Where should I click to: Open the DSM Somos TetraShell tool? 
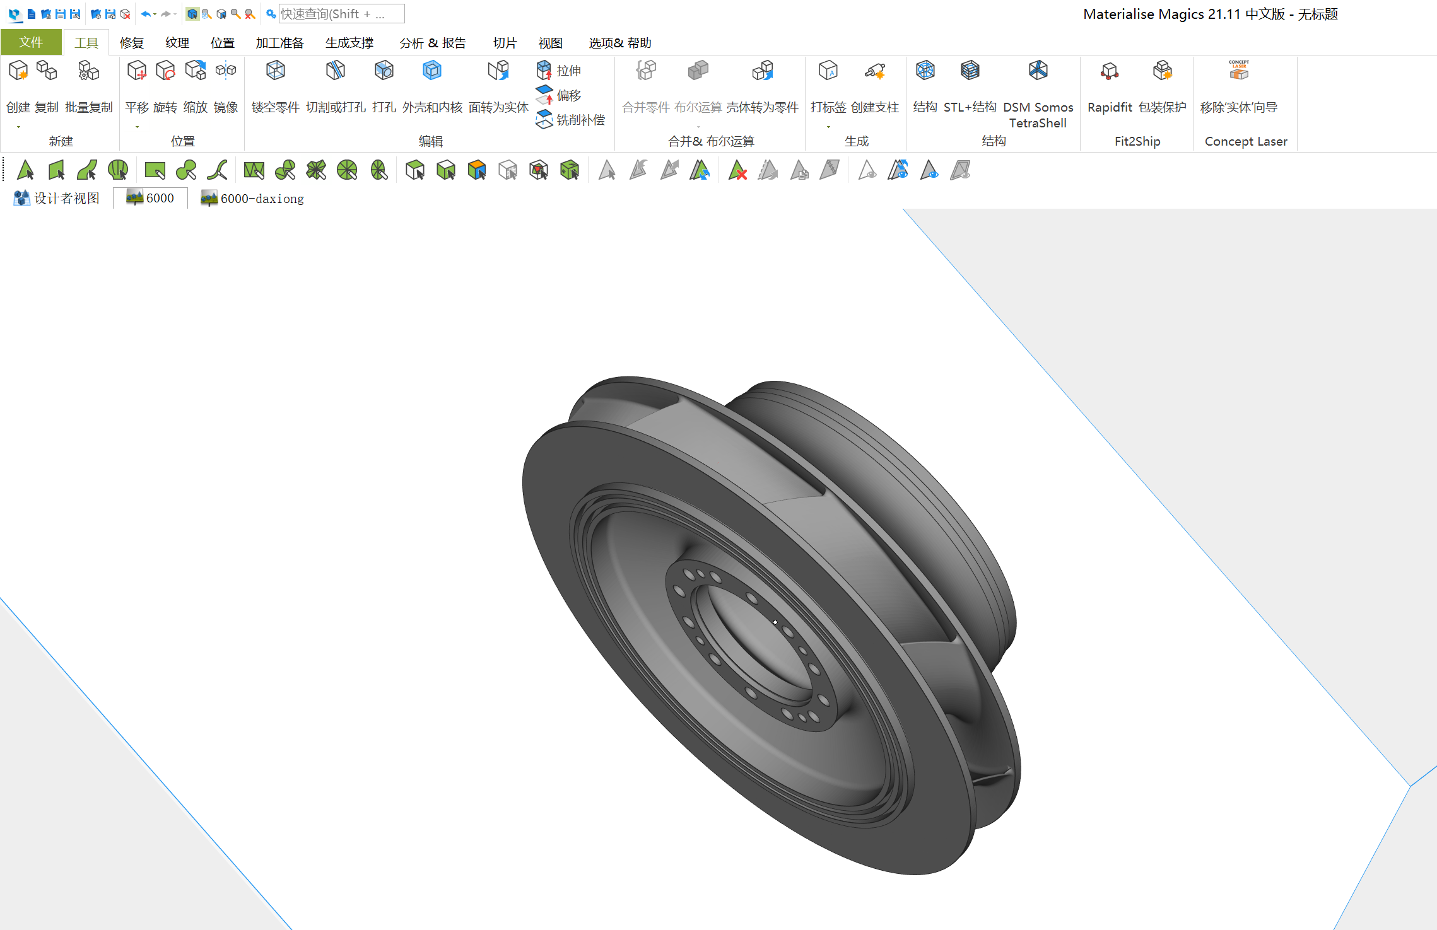1038,71
